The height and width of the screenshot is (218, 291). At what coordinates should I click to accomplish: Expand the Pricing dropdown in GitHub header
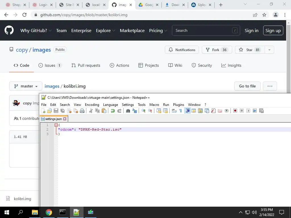158,31
